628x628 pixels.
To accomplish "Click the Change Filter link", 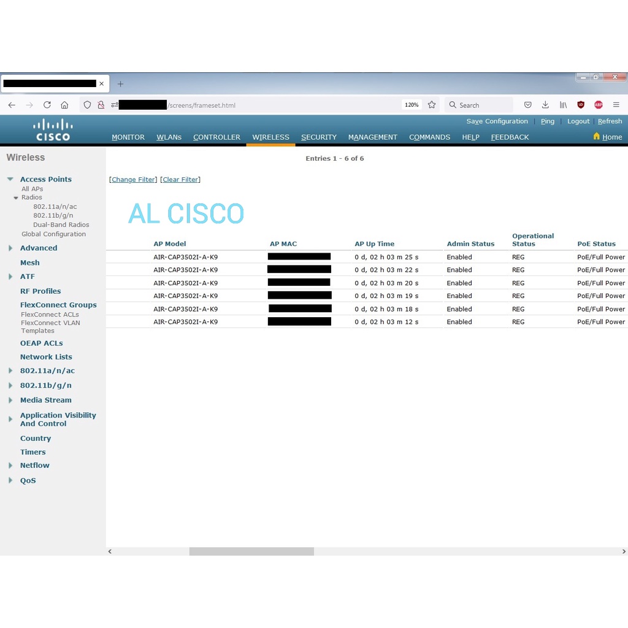I will click(133, 180).
